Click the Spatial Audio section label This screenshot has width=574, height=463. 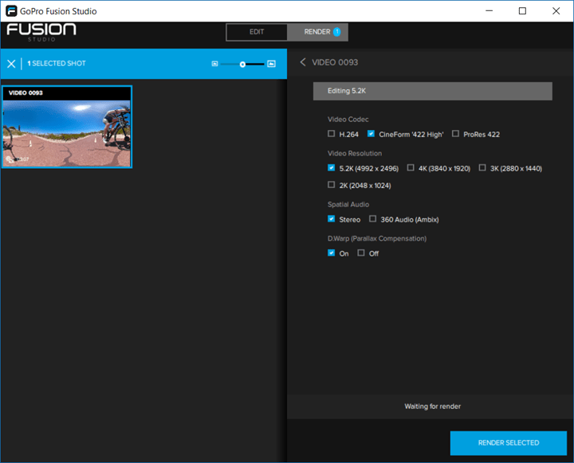348,204
